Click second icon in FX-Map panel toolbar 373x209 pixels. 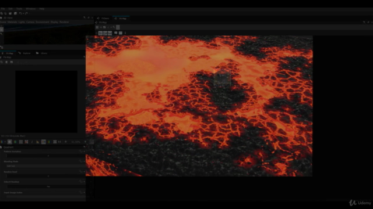(x=6, y=62)
